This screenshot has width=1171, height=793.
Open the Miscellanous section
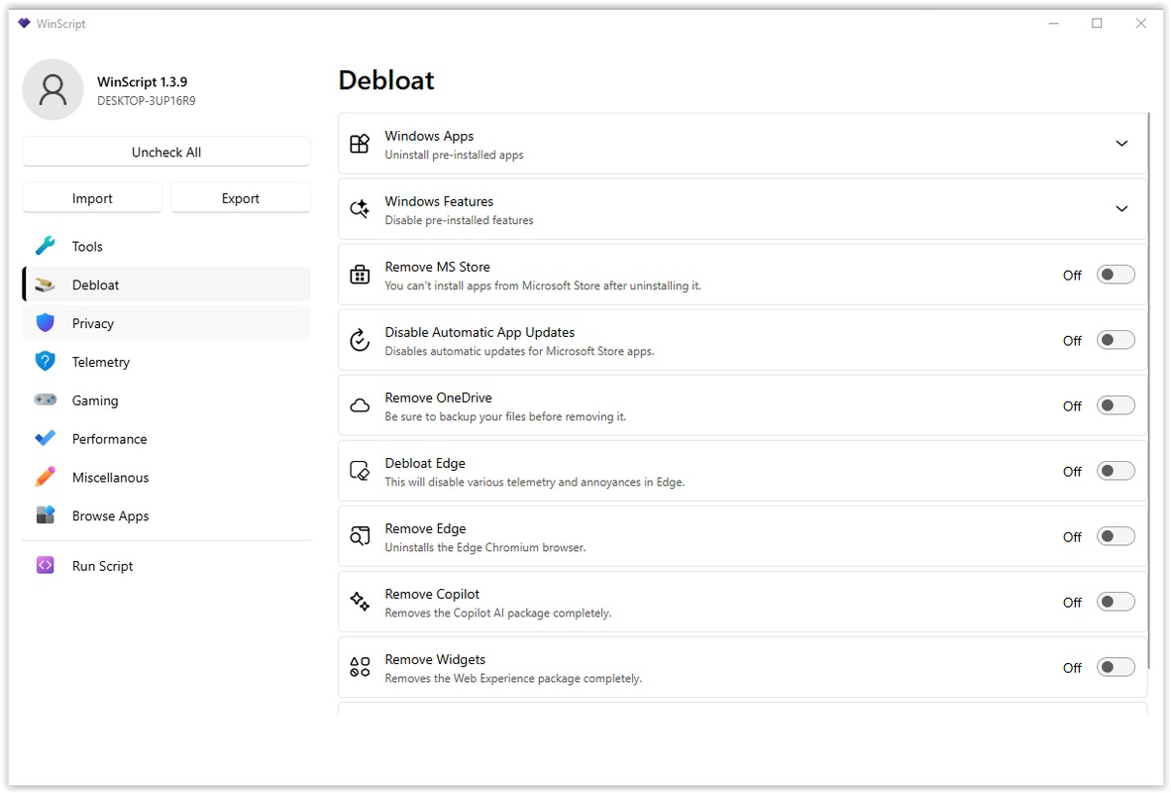pos(166,477)
